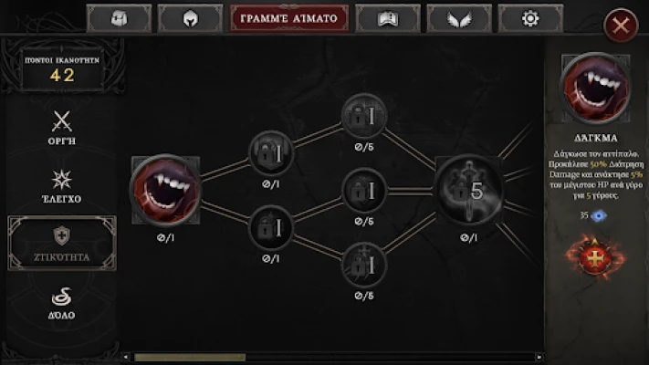Screen dimensions: 649x365
Task: Switch to ΓΡΑΜΜΈ ΑΊΜΑΤΟ tab
Action: [x=289, y=18]
